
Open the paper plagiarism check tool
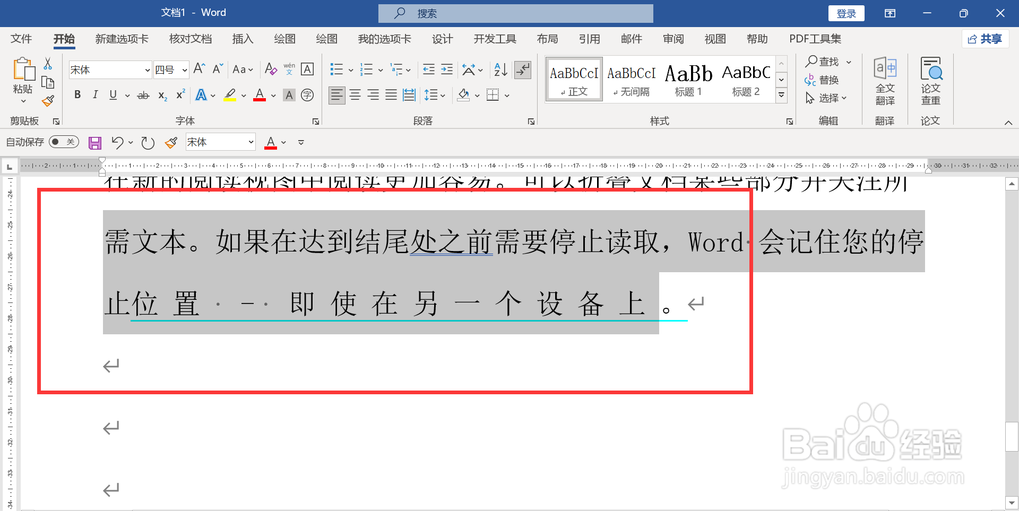(931, 81)
